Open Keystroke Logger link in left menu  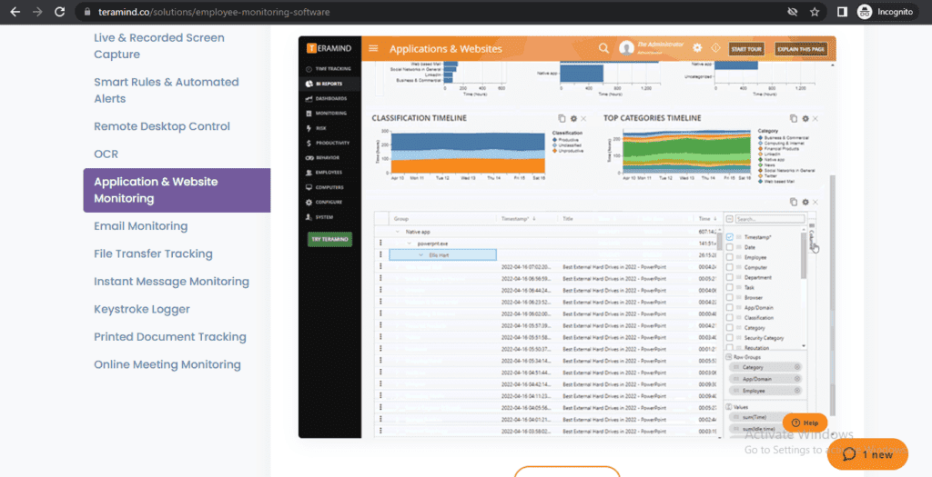coord(142,309)
